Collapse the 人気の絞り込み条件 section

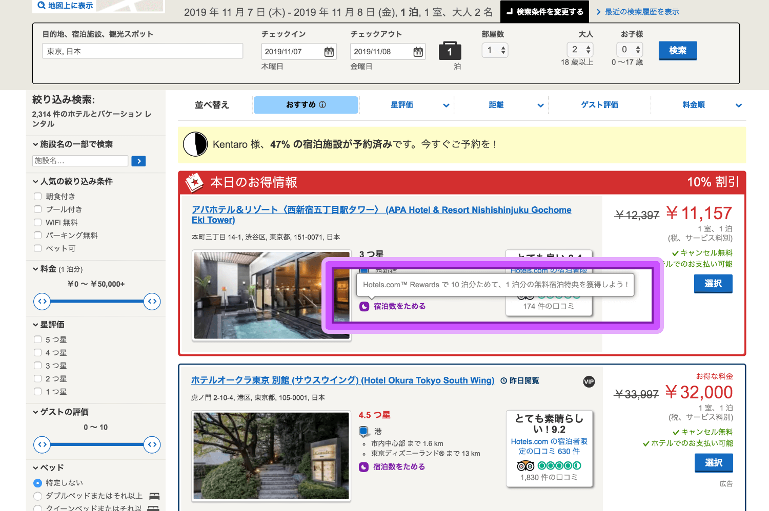(72, 181)
